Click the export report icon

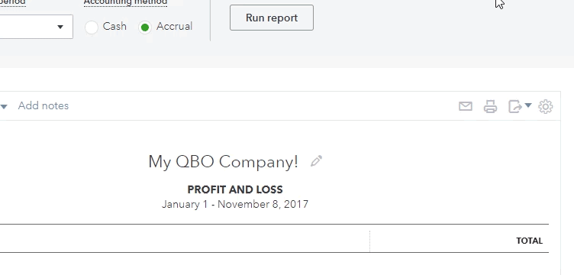pyautogui.click(x=515, y=106)
